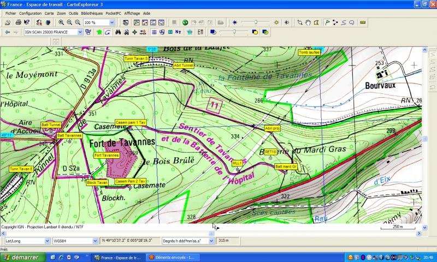Open the WGS84 datum dropdown
Image resolution: width=437 pixels, height=262 pixels.
(95, 241)
